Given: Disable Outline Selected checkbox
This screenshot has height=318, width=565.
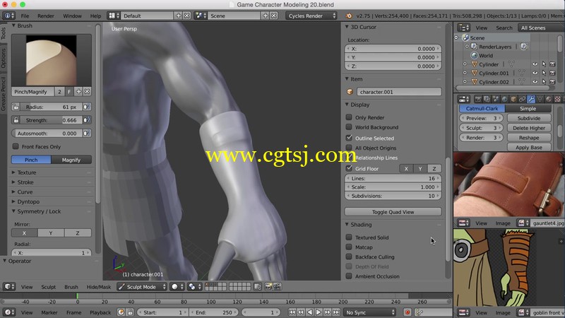Looking at the screenshot, I should point(349,138).
